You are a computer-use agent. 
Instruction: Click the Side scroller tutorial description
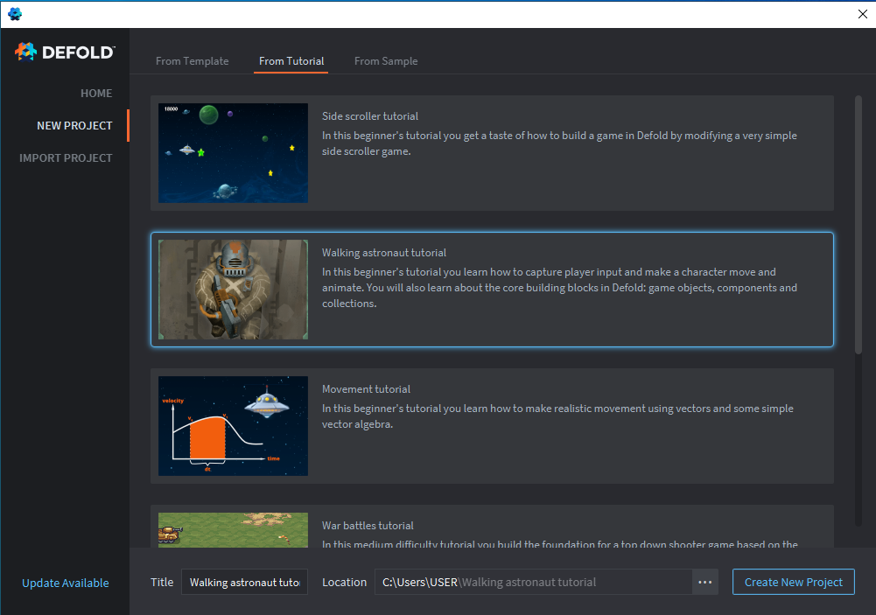(559, 143)
